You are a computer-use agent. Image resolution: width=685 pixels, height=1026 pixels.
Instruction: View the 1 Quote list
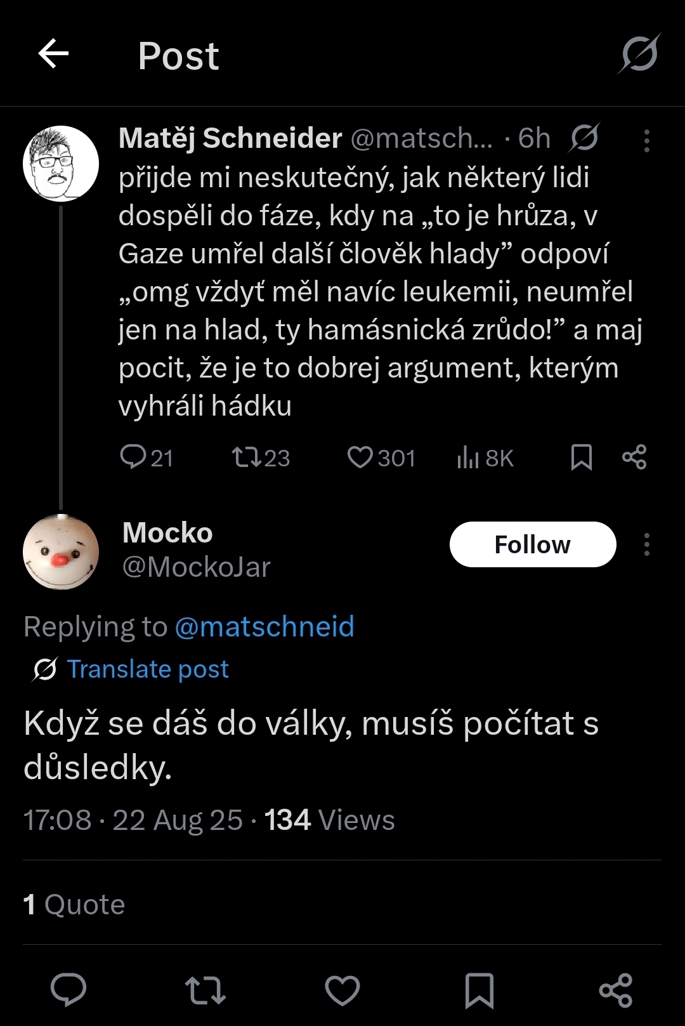pyautogui.click(x=74, y=904)
